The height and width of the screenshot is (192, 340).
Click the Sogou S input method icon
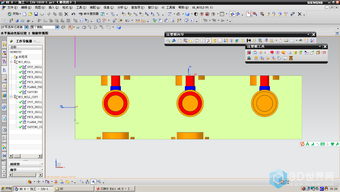pos(302,144)
